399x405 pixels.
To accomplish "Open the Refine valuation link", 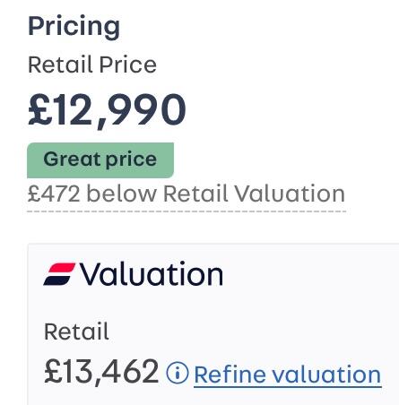I will coord(288,375).
